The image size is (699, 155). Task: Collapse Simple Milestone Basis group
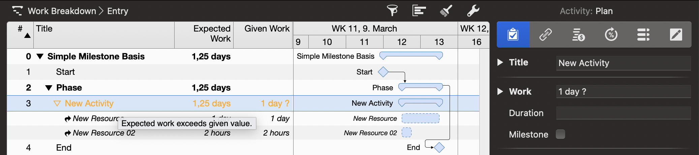(40, 56)
